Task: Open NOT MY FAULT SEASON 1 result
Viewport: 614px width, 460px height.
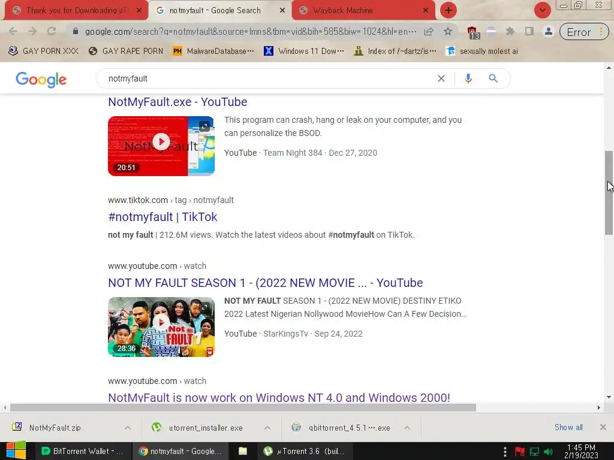Action: coord(266,283)
